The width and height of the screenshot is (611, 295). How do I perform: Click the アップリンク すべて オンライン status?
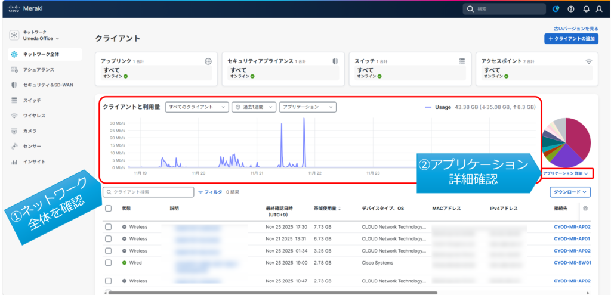pyautogui.click(x=156, y=73)
